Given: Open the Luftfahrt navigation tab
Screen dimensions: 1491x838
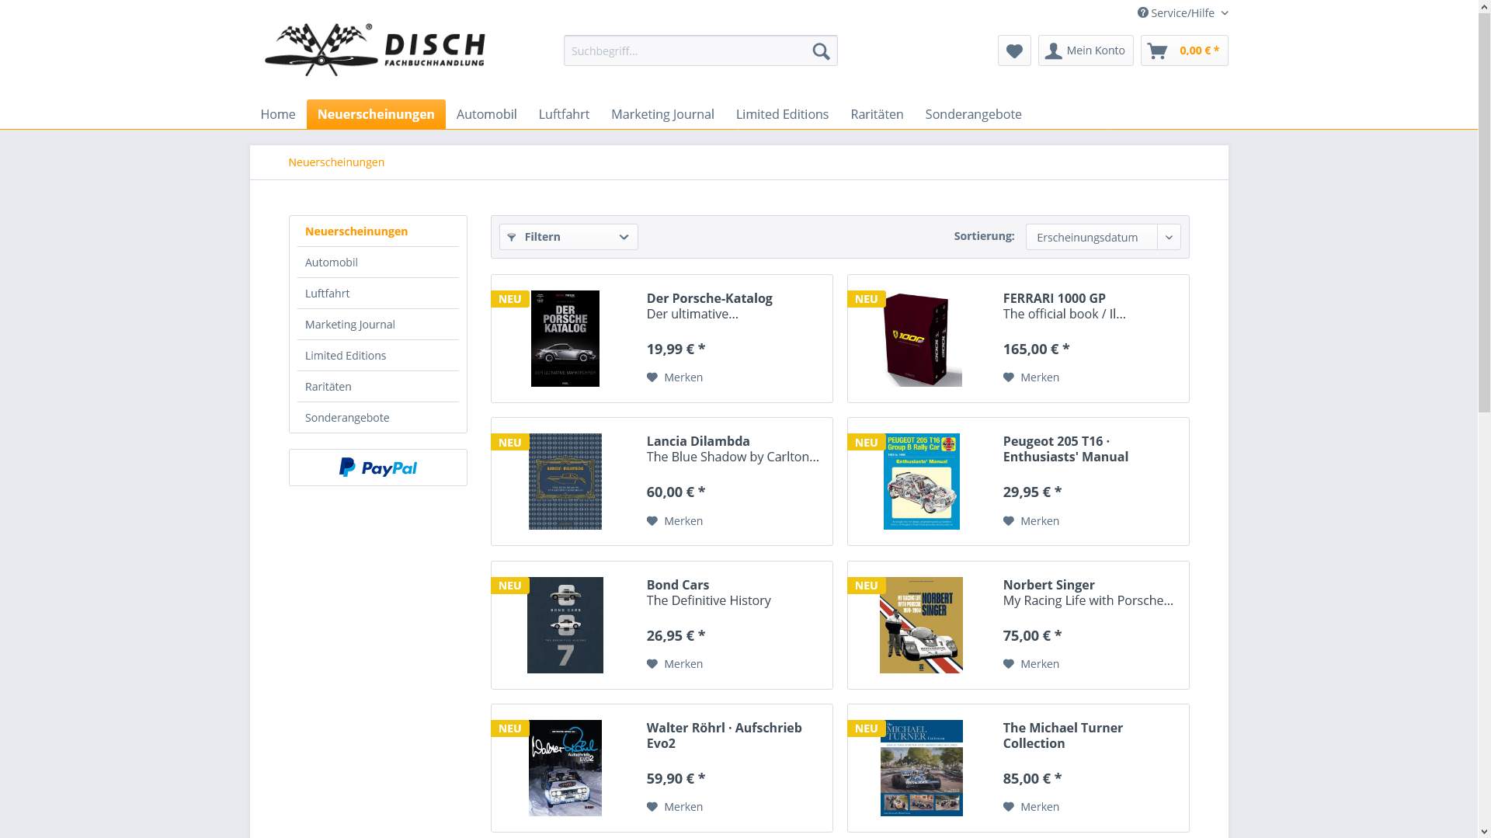Looking at the screenshot, I should [564, 114].
